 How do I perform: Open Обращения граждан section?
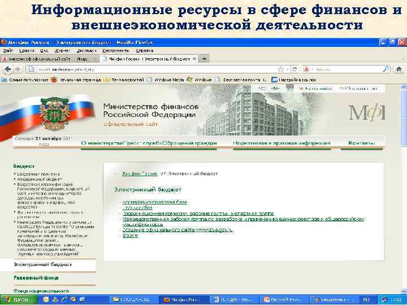(x=189, y=143)
